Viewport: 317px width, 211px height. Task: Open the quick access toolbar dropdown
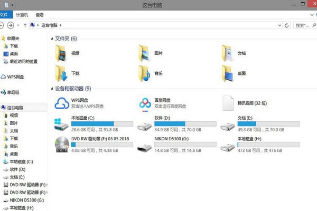[12, 5]
